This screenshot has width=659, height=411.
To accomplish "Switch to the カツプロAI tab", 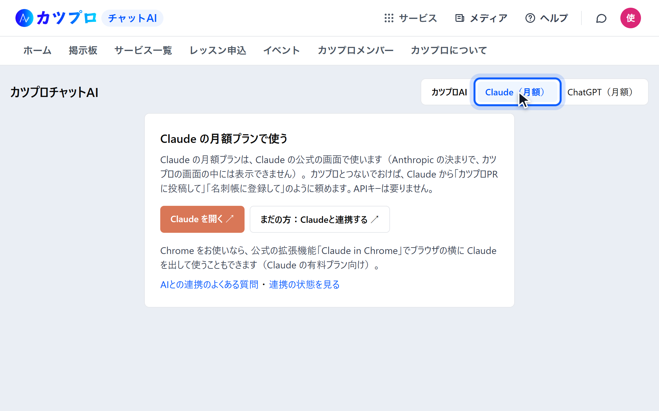I will pyautogui.click(x=449, y=92).
